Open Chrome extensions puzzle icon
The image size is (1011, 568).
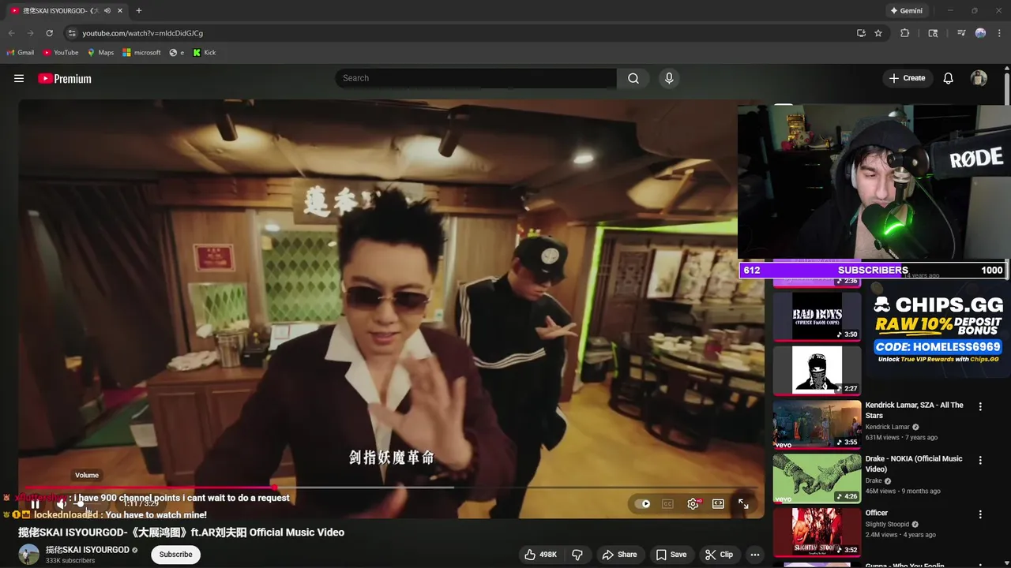click(905, 33)
